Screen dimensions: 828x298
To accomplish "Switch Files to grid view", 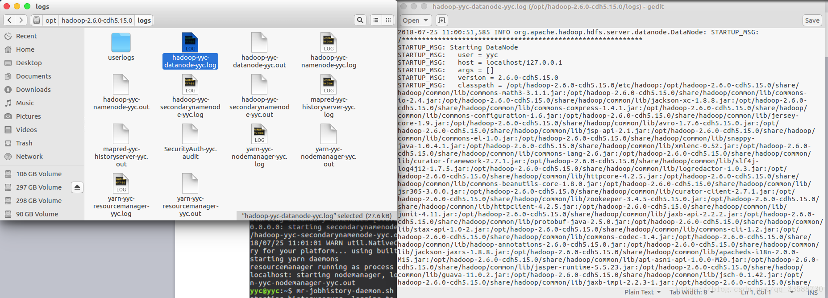I will pos(388,20).
